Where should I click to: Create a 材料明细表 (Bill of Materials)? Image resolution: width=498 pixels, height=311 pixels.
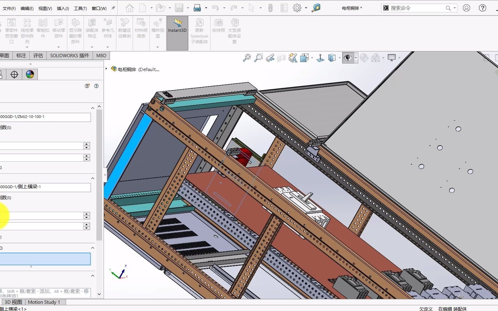(141, 30)
